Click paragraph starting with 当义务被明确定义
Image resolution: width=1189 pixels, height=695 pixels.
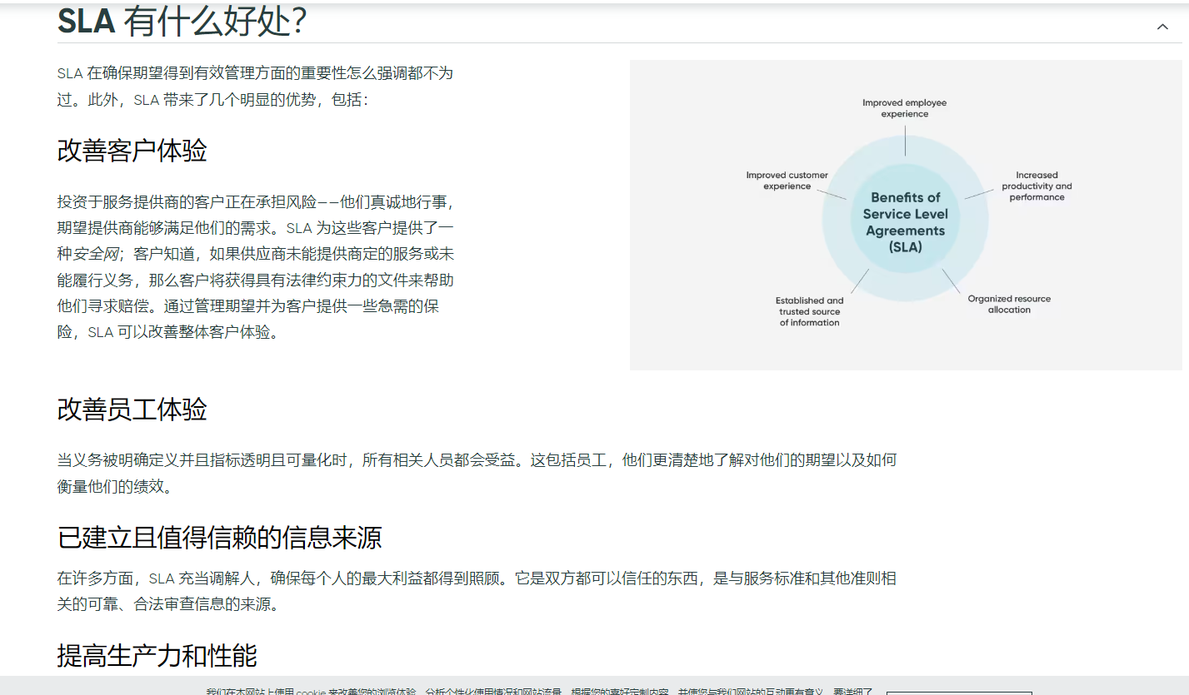476,473
